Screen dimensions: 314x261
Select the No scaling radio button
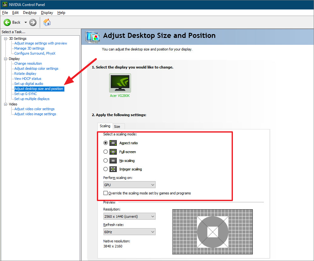point(105,160)
